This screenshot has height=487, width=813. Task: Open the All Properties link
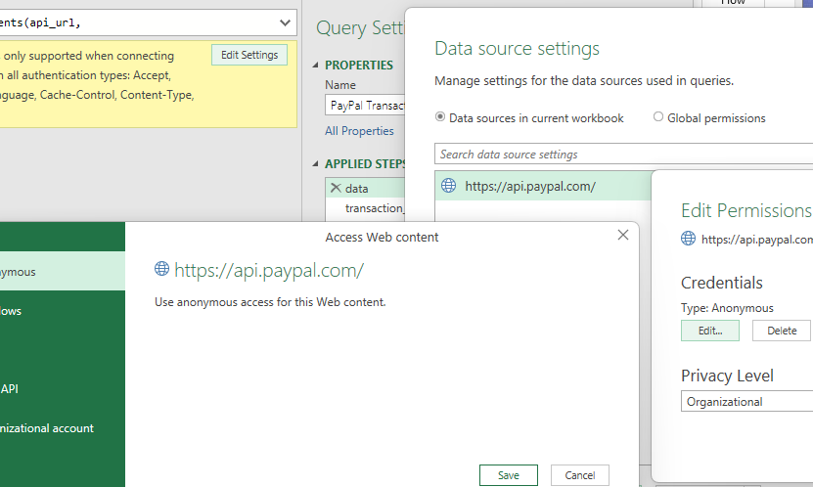pyautogui.click(x=359, y=131)
